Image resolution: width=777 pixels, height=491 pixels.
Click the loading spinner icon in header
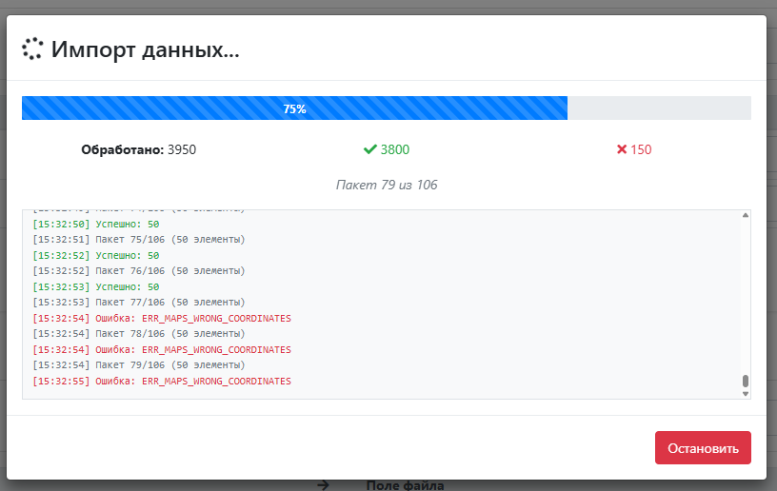click(x=32, y=49)
